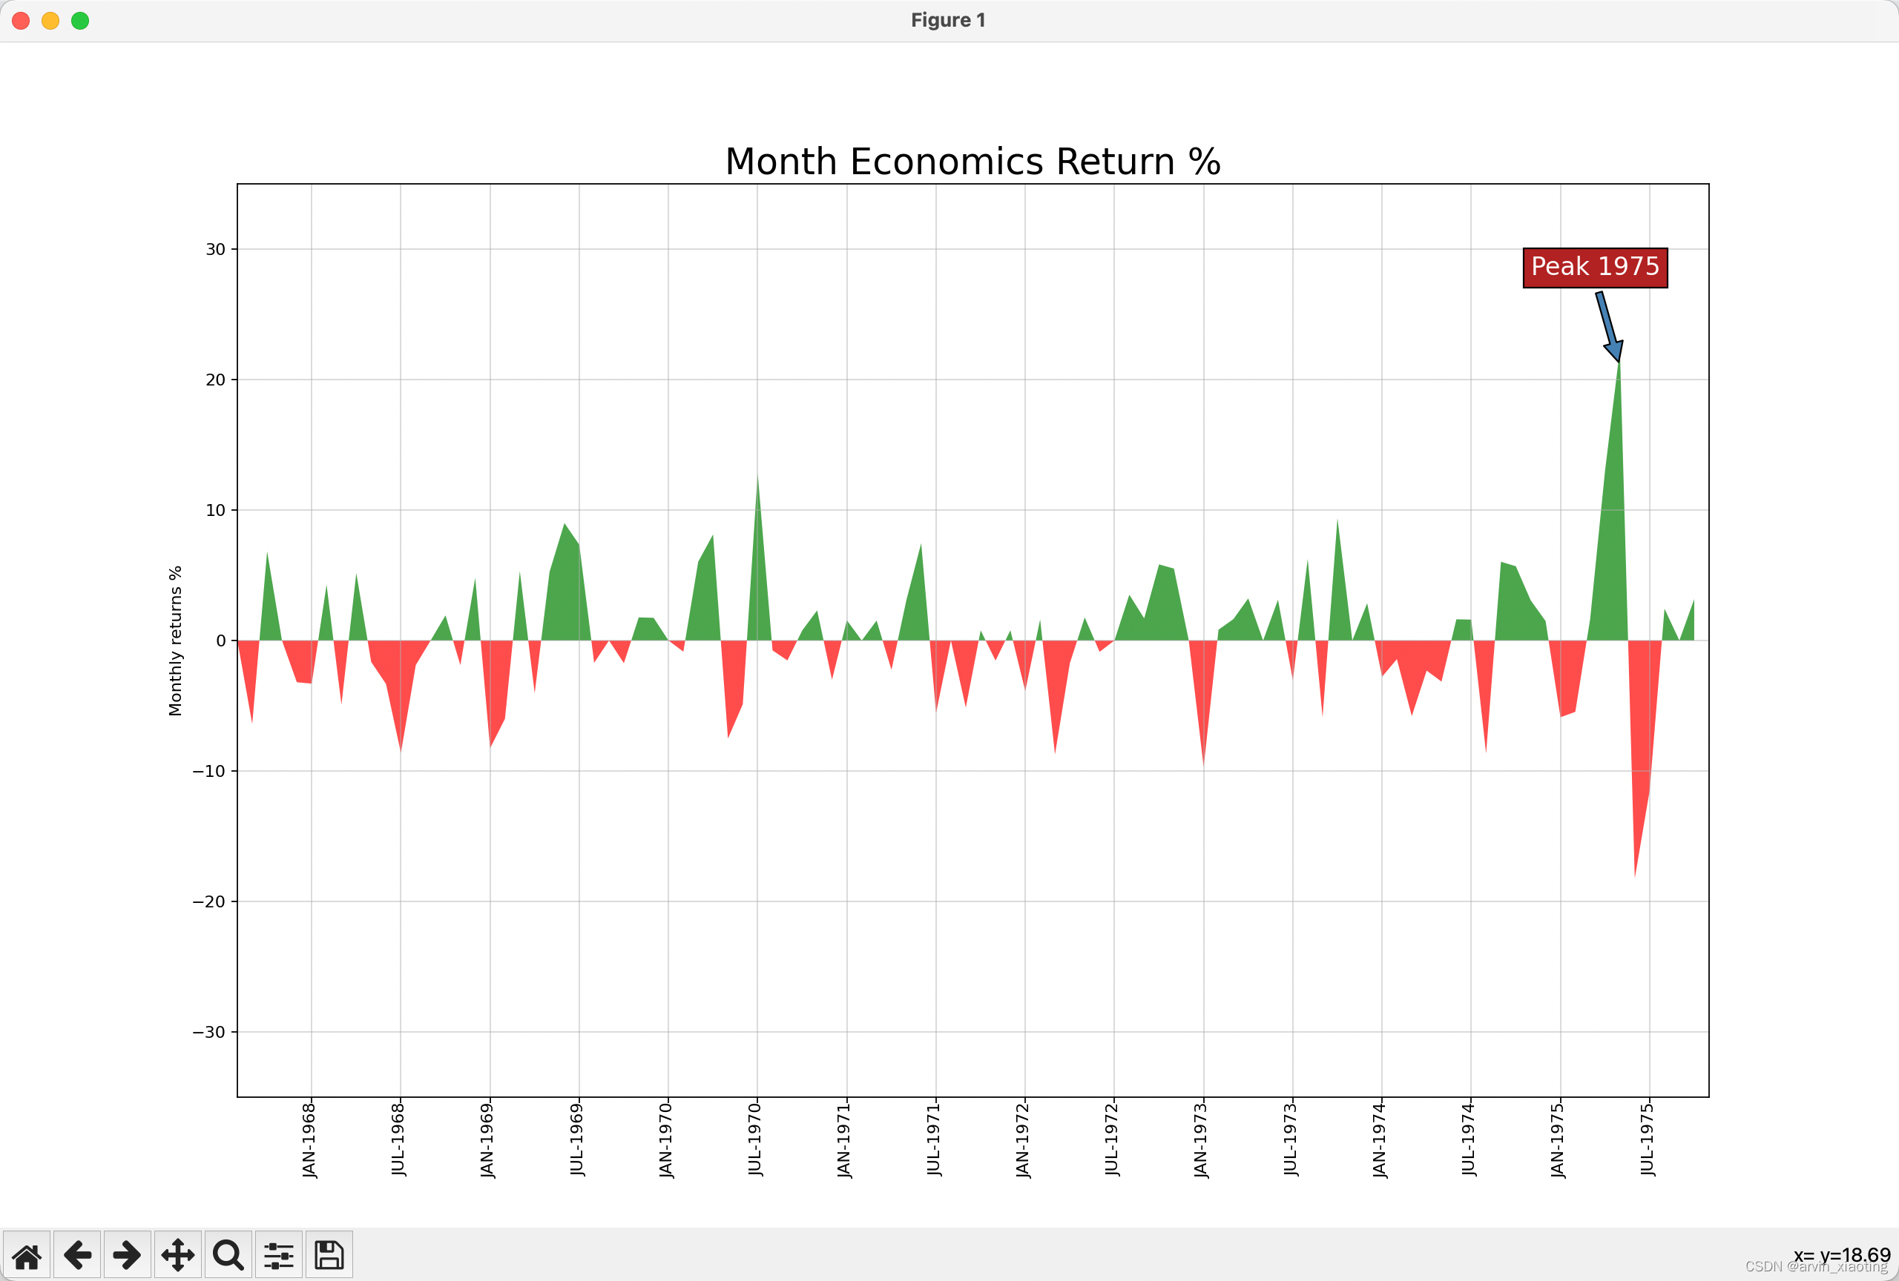The width and height of the screenshot is (1899, 1281).
Task: Click the red close window button
Action: (22, 21)
